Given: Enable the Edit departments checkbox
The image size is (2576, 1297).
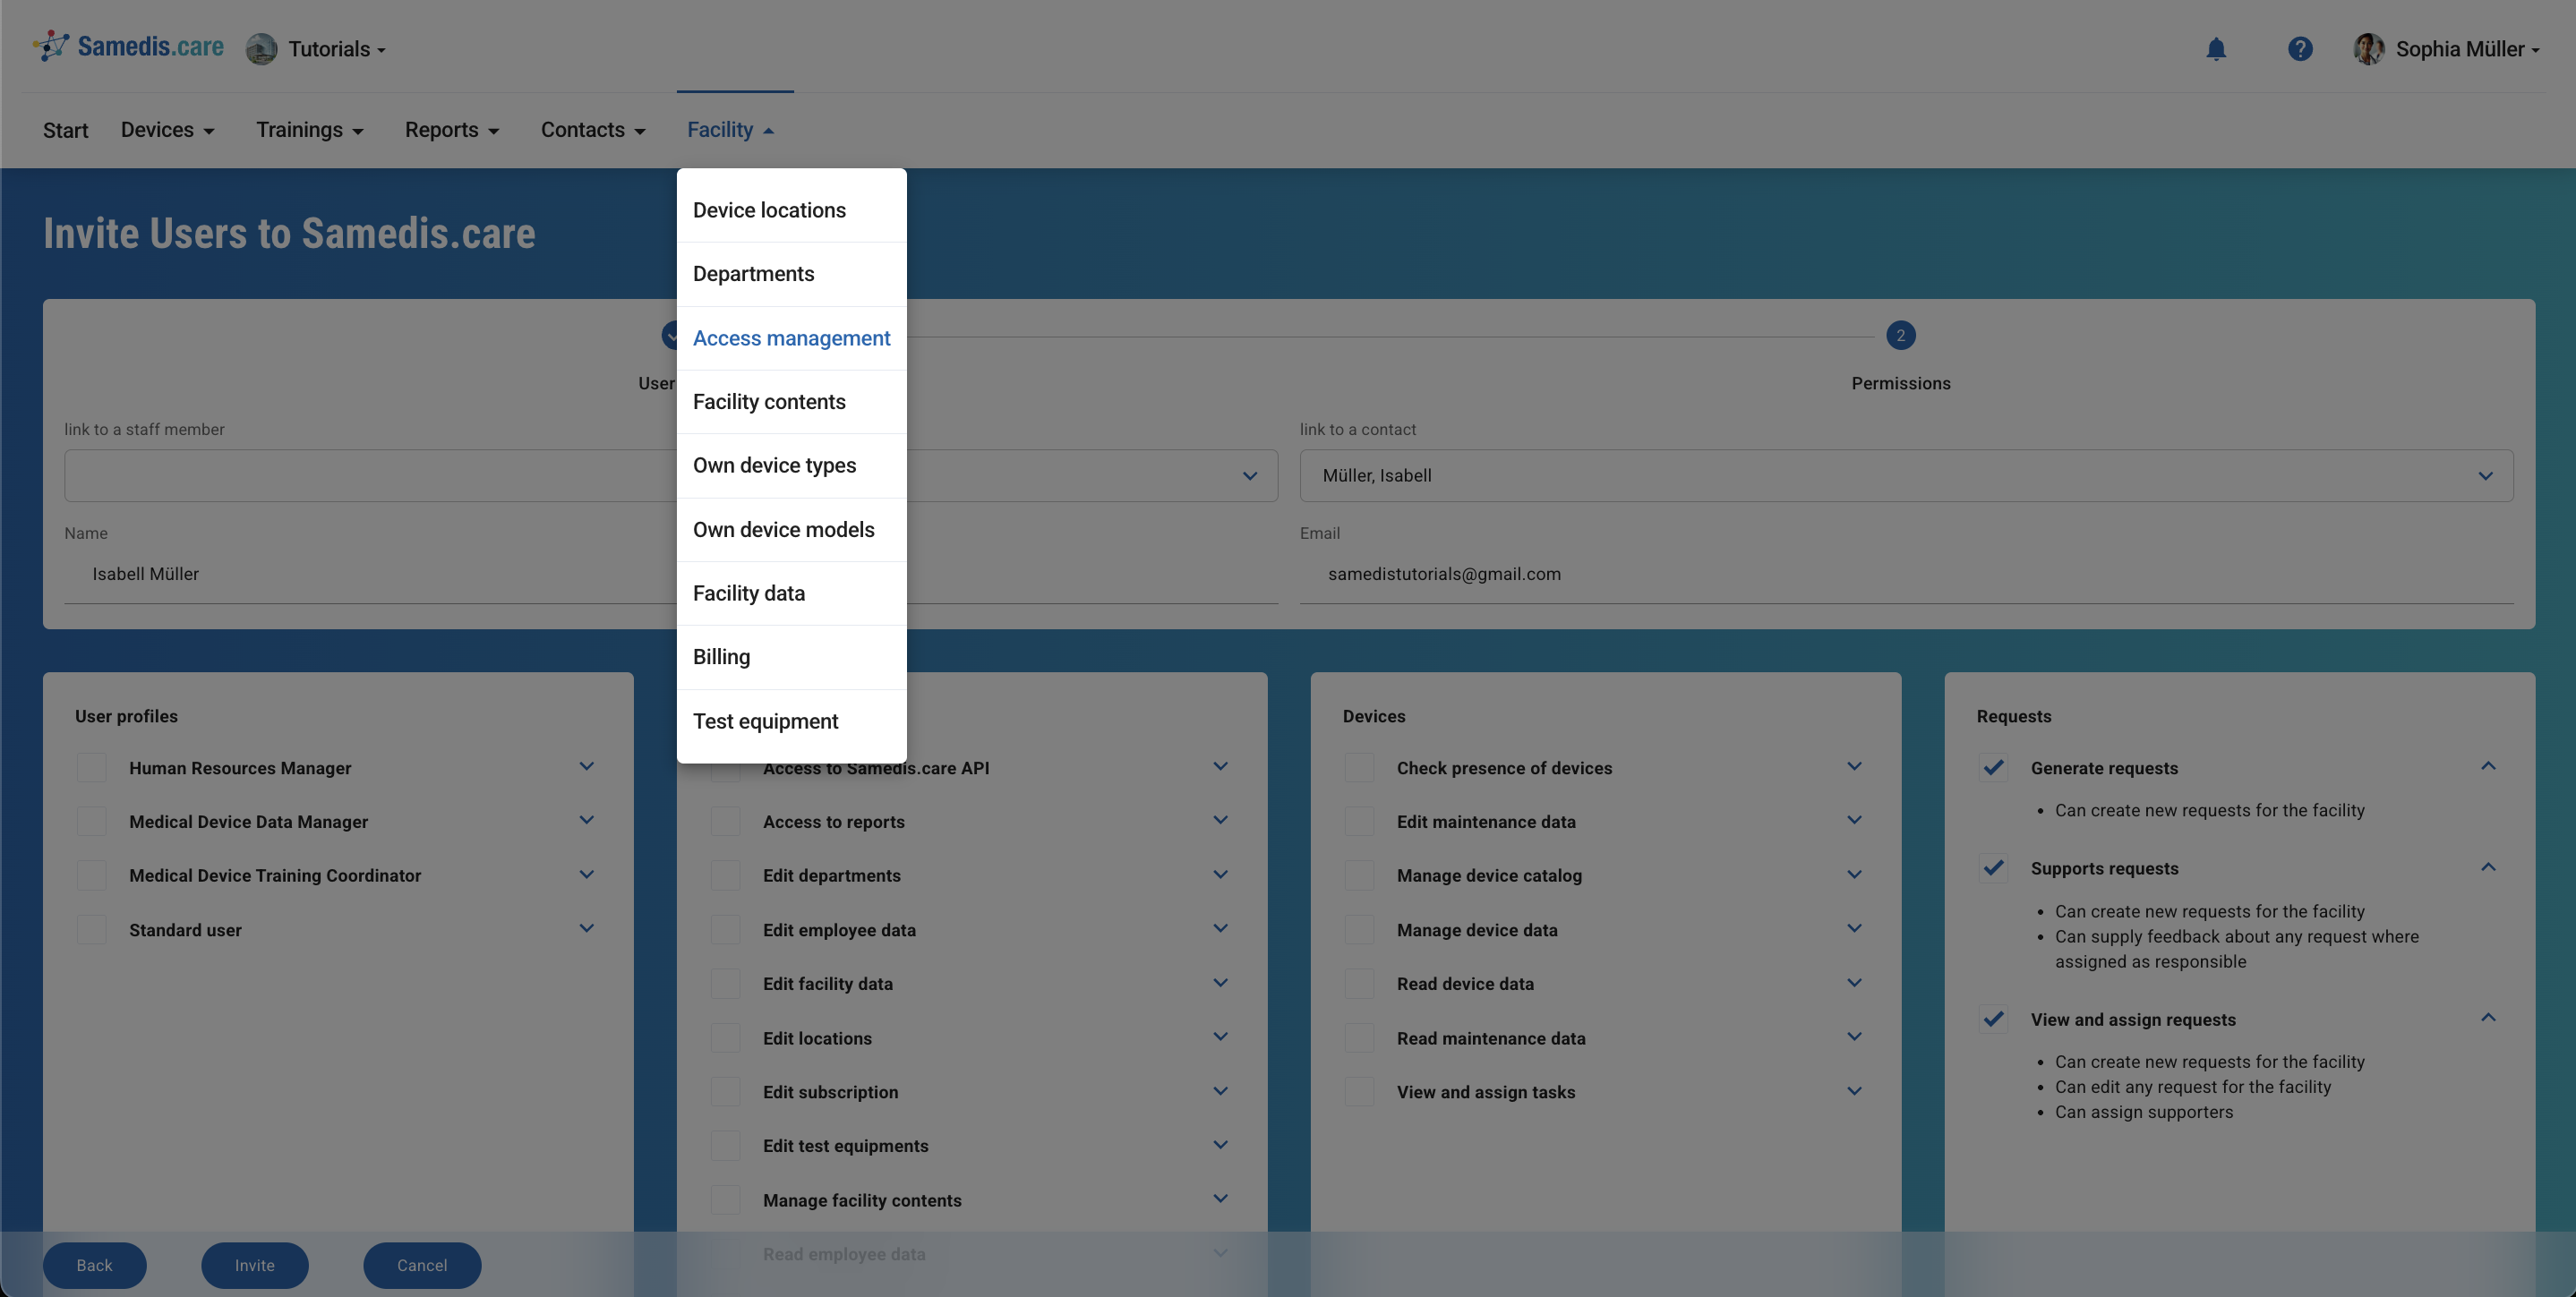Looking at the screenshot, I should 725,875.
